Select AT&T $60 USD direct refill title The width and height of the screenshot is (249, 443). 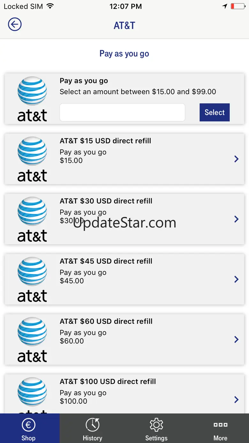tap(106, 321)
